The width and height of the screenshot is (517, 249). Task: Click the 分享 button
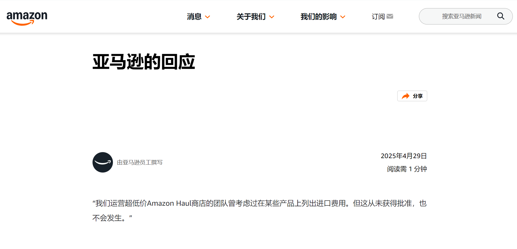click(412, 96)
